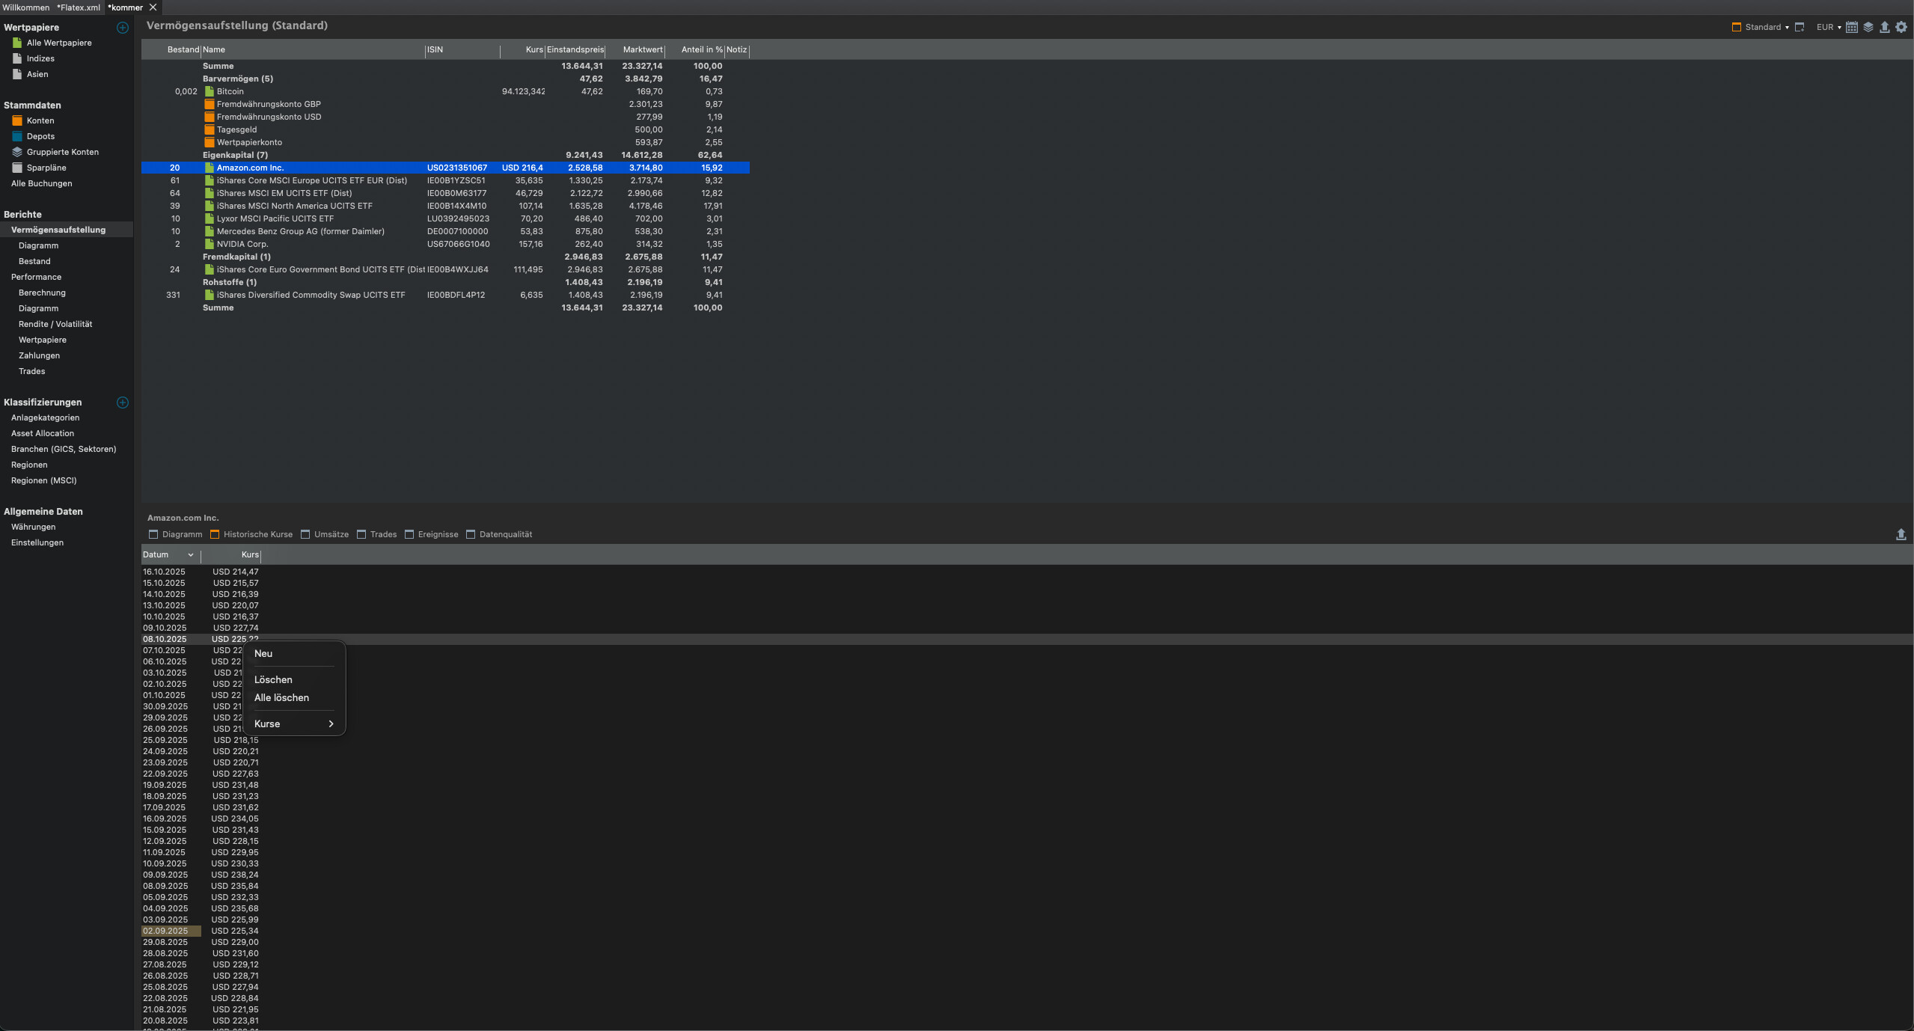Switch to the Umsätze pane tab

point(325,534)
